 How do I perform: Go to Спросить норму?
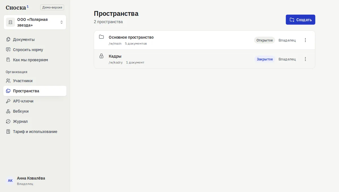pyautogui.click(x=35, y=50)
